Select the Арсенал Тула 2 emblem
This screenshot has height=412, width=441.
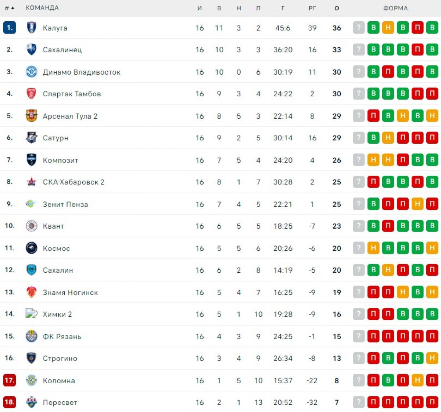coord(32,116)
